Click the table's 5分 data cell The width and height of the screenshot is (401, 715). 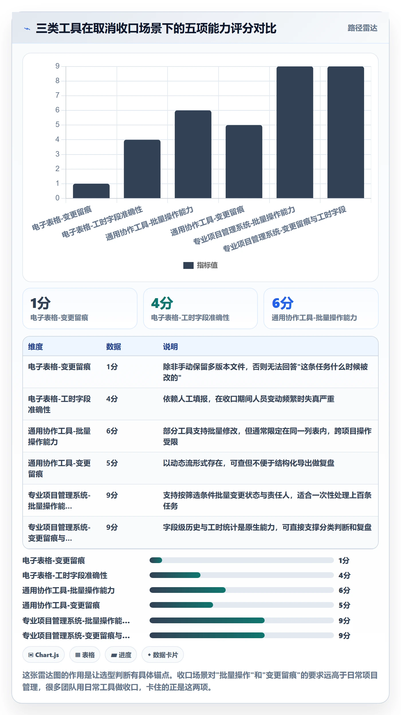pos(112,463)
